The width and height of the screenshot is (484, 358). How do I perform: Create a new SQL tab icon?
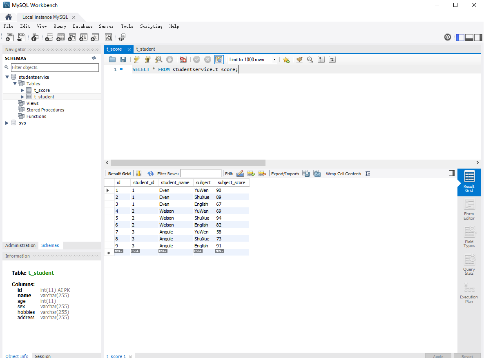point(10,37)
